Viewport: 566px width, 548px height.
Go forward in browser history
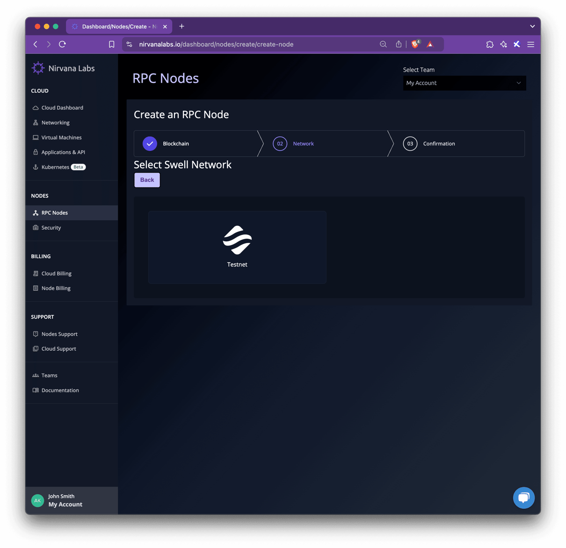tap(49, 44)
